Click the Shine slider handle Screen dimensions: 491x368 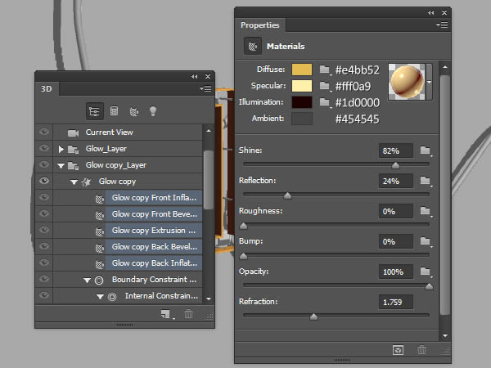click(x=395, y=165)
